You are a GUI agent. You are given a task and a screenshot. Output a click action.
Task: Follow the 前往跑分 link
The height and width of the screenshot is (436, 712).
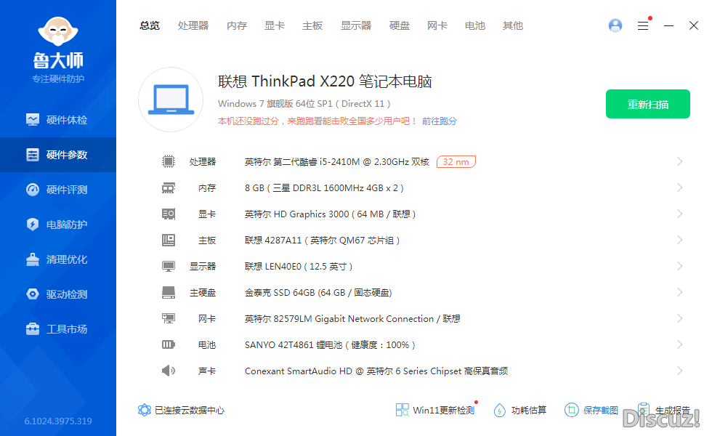[x=439, y=121]
